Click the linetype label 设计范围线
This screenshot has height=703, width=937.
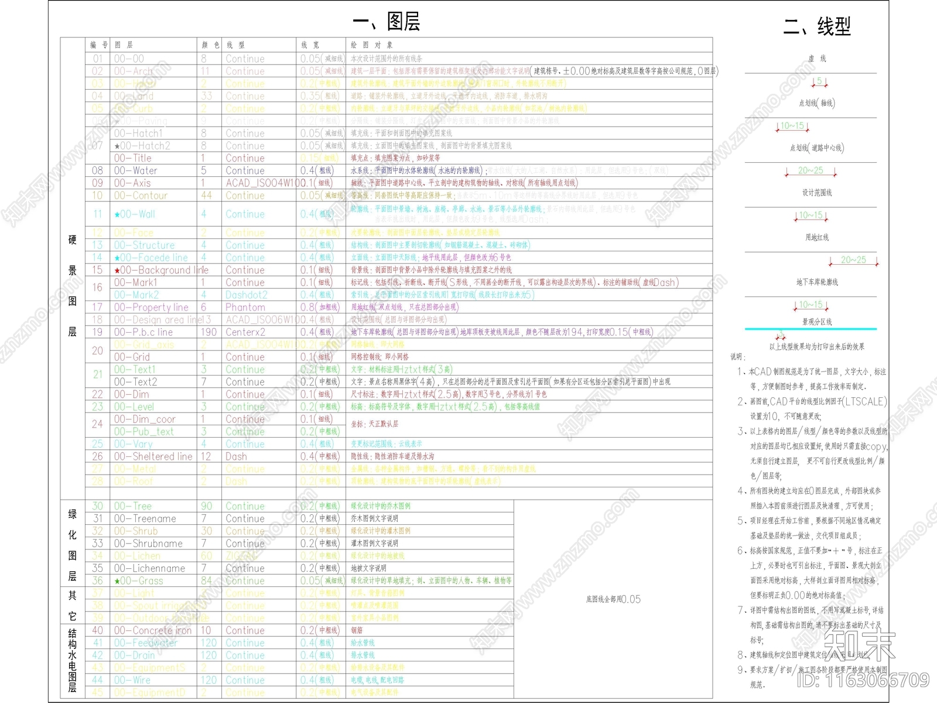coord(817,193)
